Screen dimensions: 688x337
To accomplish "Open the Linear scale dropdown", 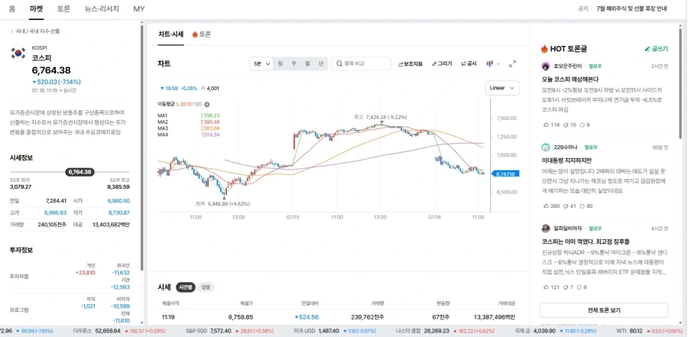I will click(502, 88).
